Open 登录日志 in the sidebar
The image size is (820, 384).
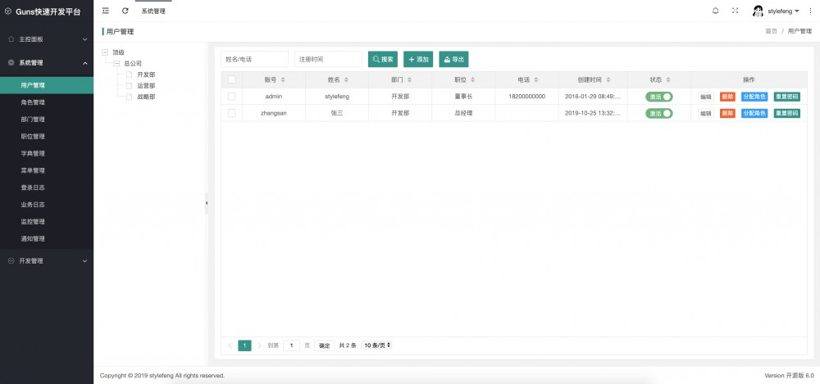47,187
